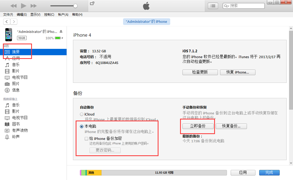Select 摘要 in the settings sidebar
The height and width of the screenshot is (180, 293).
click(x=33, y=52)
